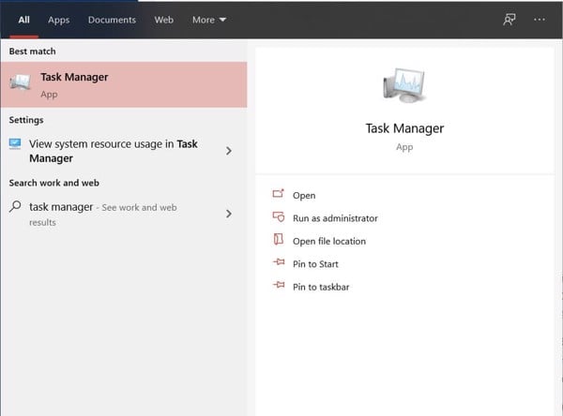Click the Run as administrator shield icon
This screenshot has width=563, height=416.
pos(279,216)
